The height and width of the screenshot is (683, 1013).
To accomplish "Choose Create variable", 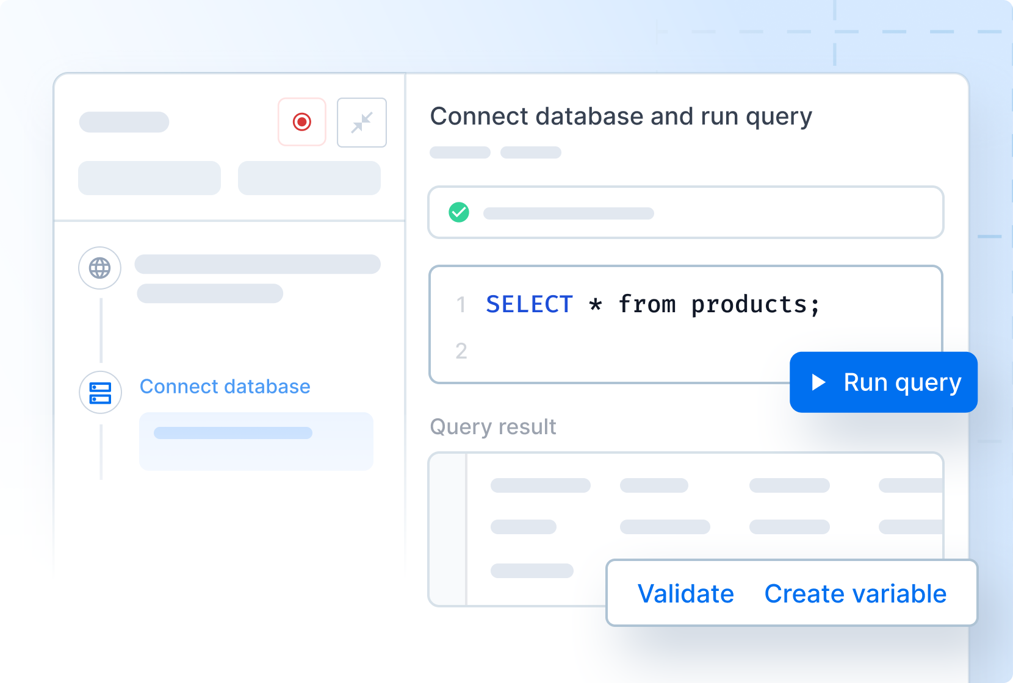I will click(855, 593).
